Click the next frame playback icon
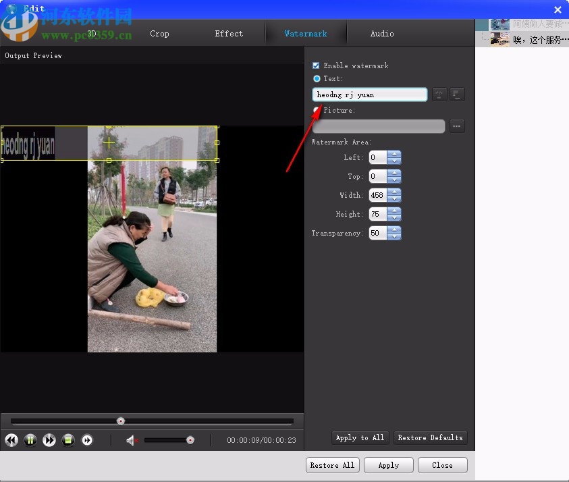This screenshot has height=482, width=569. tap(87, 440)
